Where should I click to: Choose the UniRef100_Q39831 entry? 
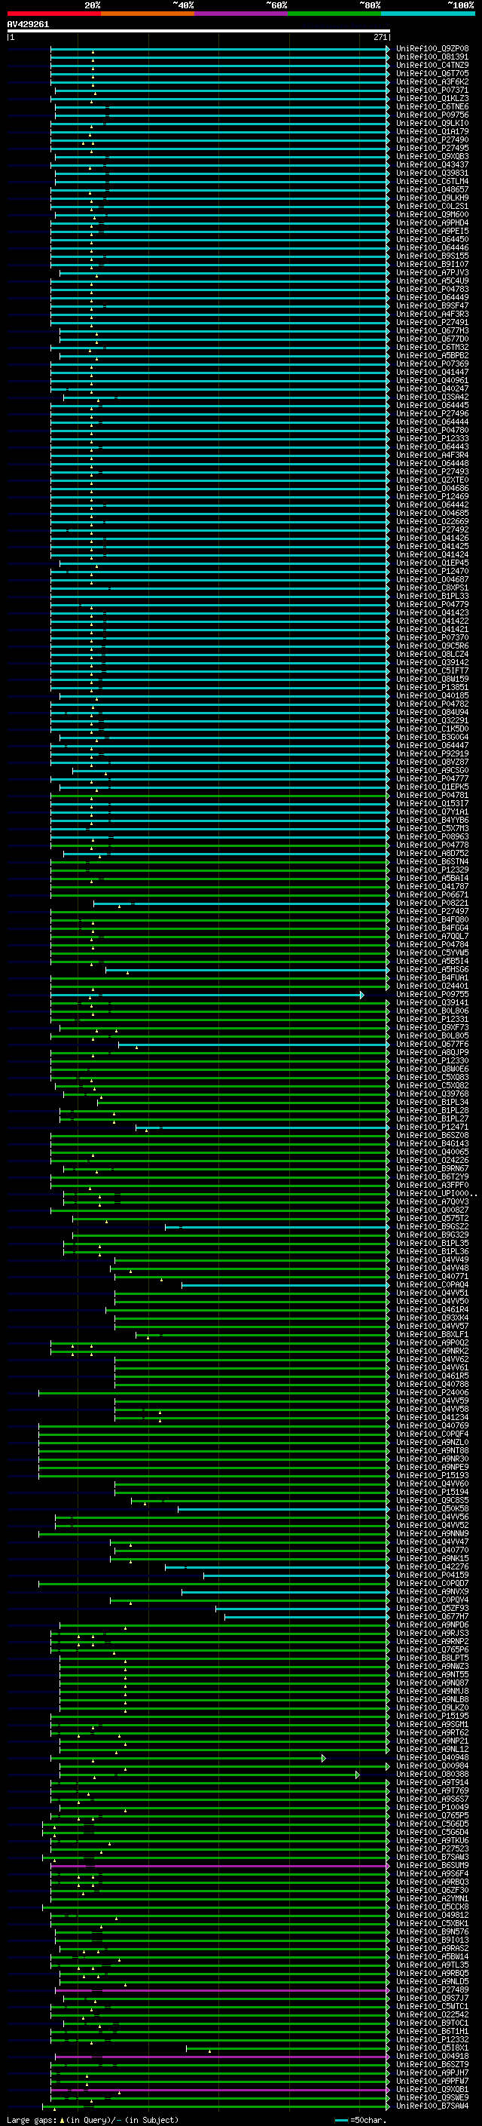pyautogui.click(x=432, y=173)
